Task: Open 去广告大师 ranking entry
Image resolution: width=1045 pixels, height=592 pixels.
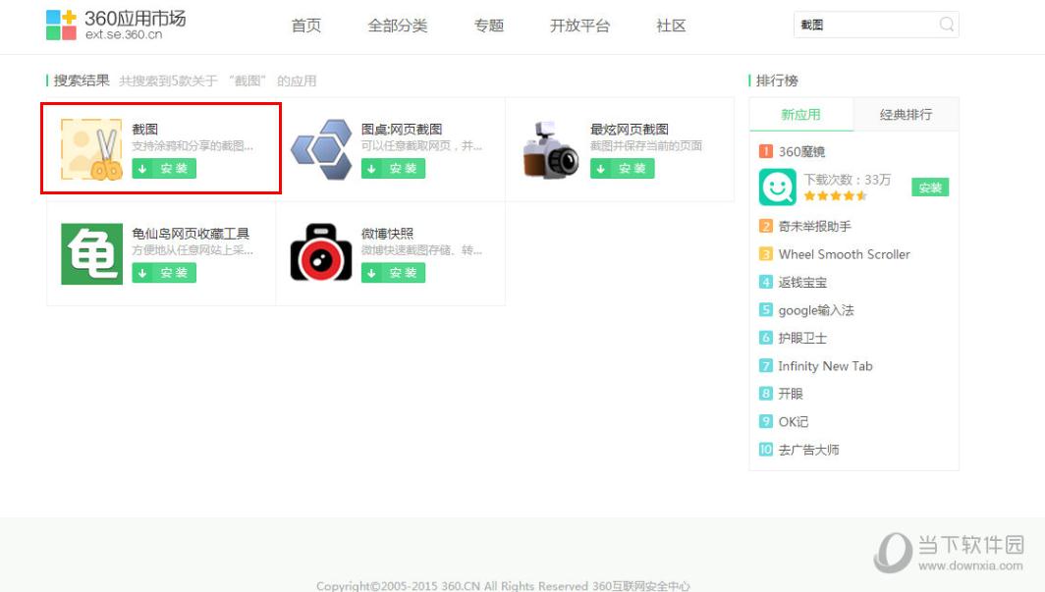Action: pyautogui.click(x=808, y=451)
